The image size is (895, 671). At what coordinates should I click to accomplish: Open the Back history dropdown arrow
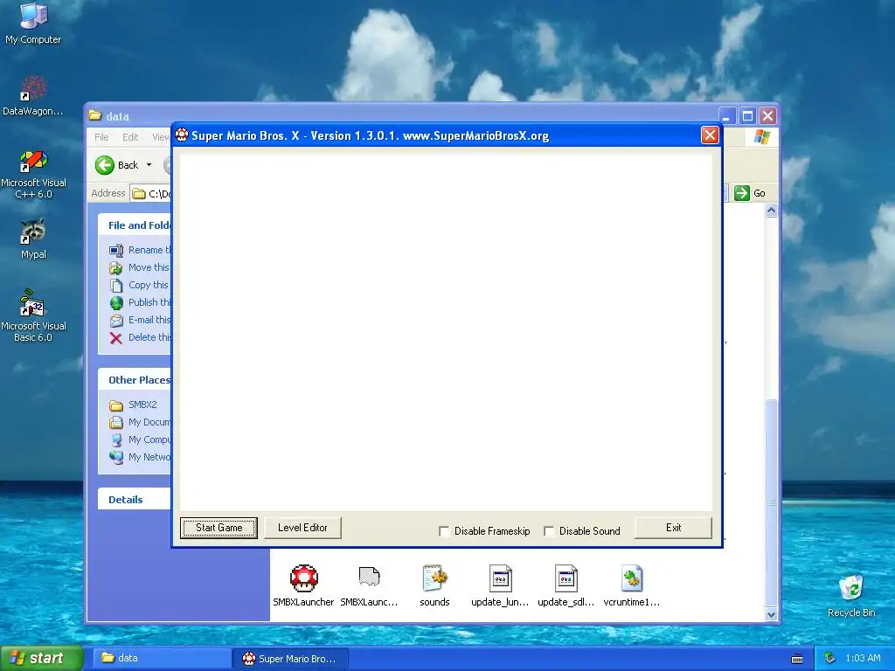(149, 165)
